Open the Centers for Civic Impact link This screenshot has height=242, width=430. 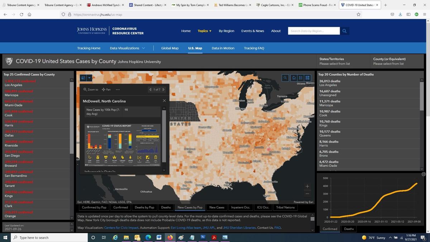coord(121,228)
